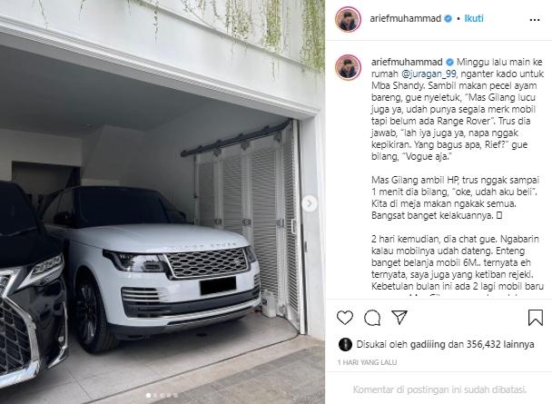Follow the account via Ikuti

(x=474, y=18)
